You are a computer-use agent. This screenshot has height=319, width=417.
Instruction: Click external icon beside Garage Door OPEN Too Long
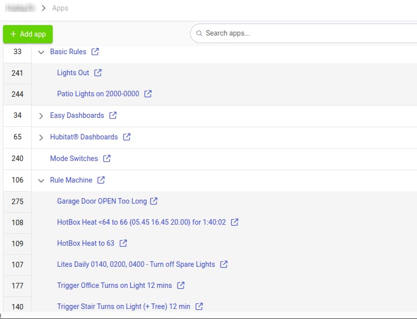point(154,201)
